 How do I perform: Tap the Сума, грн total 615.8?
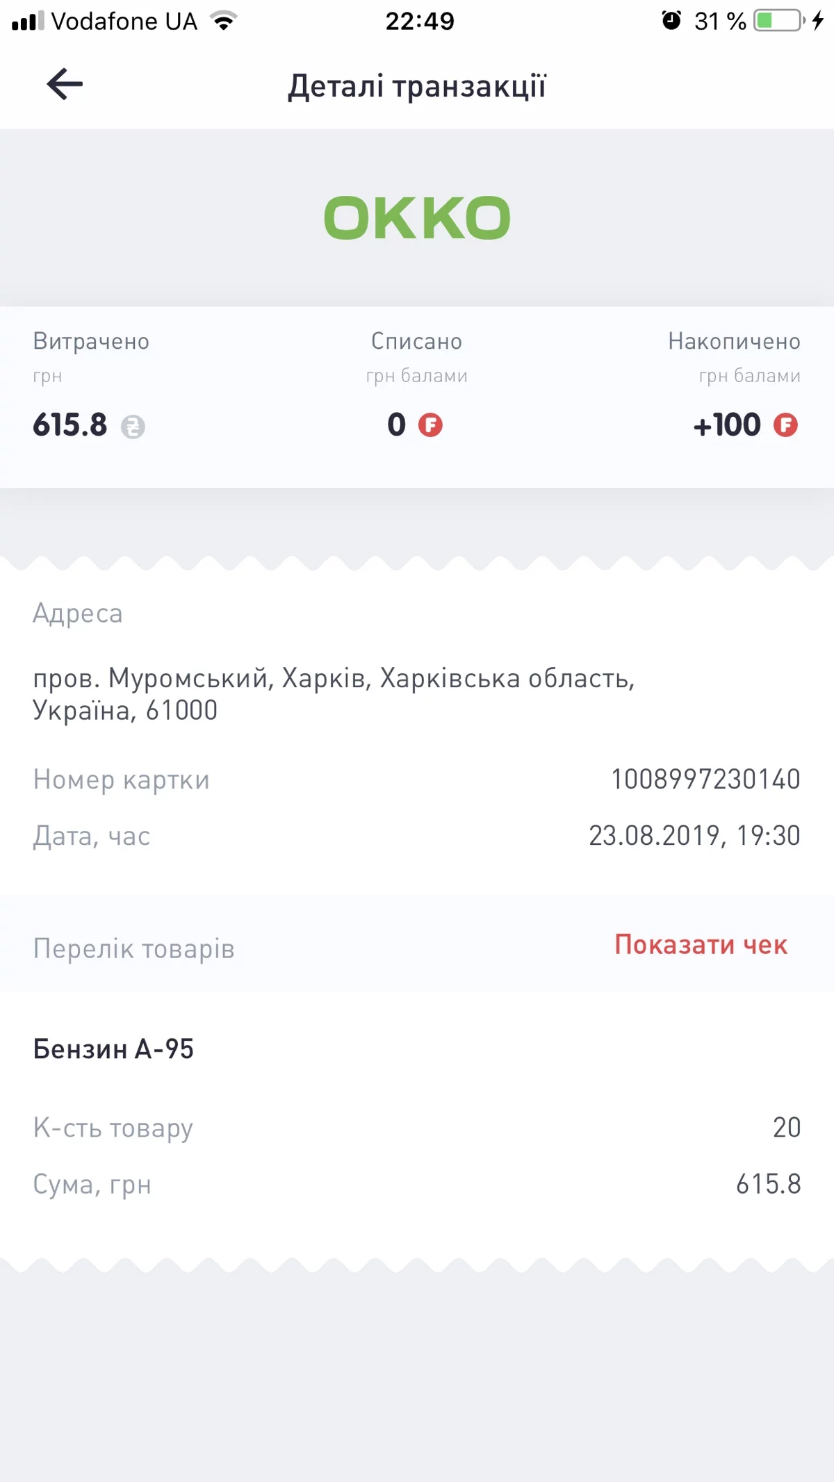pos(769,1184)
